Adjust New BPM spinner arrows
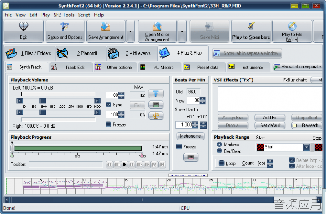The width and height of the screenshot is (326, 214). 203,100
